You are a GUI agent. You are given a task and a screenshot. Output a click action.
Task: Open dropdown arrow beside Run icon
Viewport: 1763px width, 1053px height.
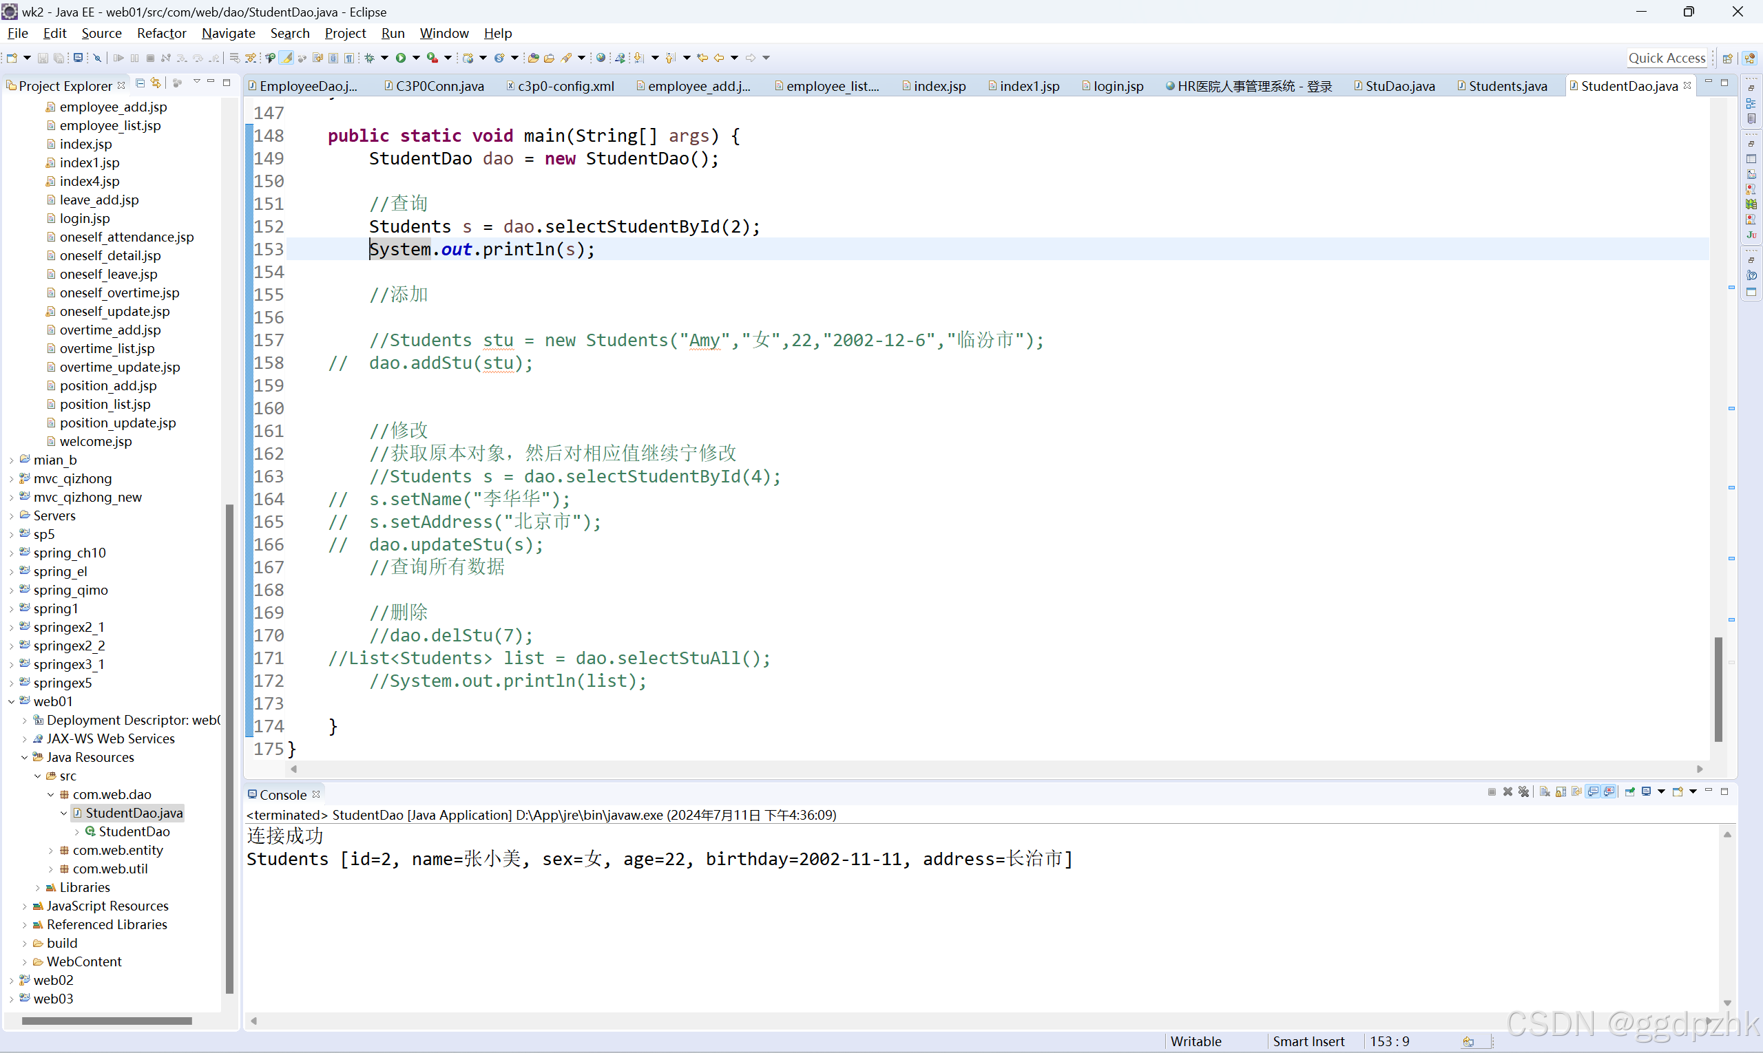point(416,58)
